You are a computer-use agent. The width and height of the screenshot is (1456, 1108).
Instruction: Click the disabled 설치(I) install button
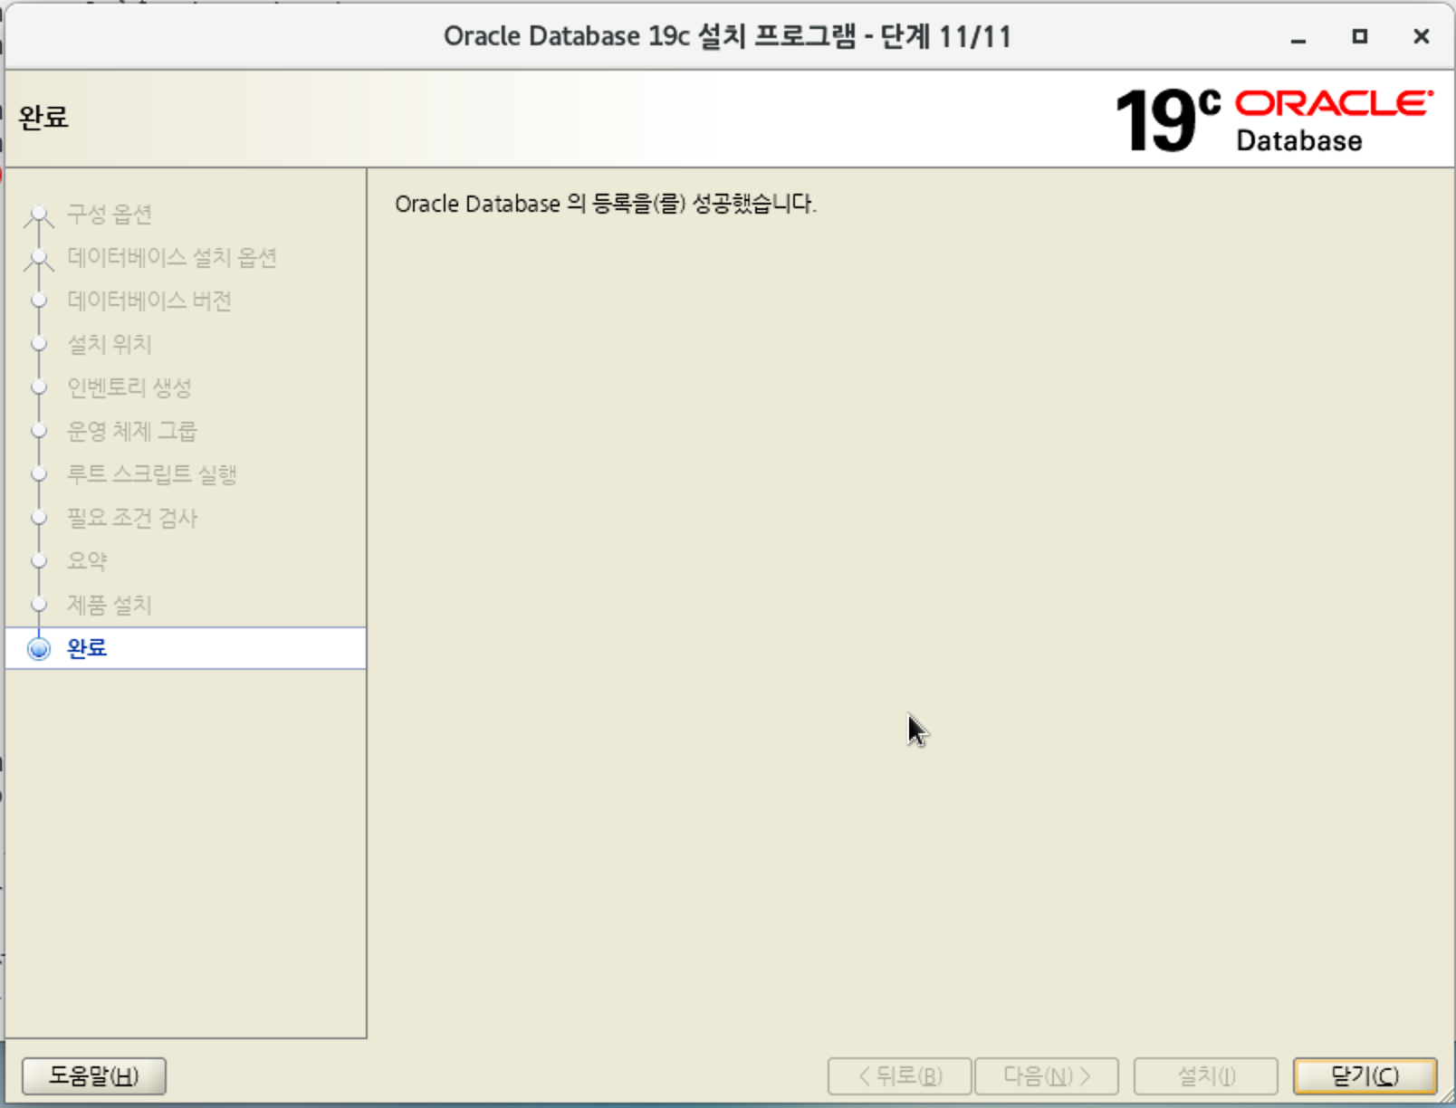coord(1205,1075)
